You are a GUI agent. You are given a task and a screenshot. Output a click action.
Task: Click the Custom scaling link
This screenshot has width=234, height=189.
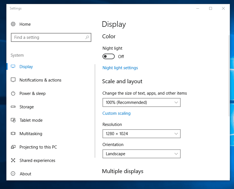(x=116, y=113)
